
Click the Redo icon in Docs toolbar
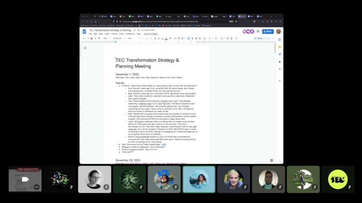point(88,38)
